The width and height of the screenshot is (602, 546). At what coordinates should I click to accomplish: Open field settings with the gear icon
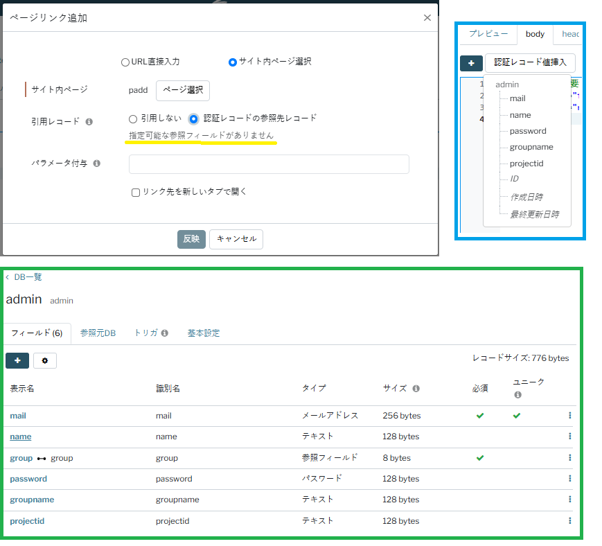45,360
